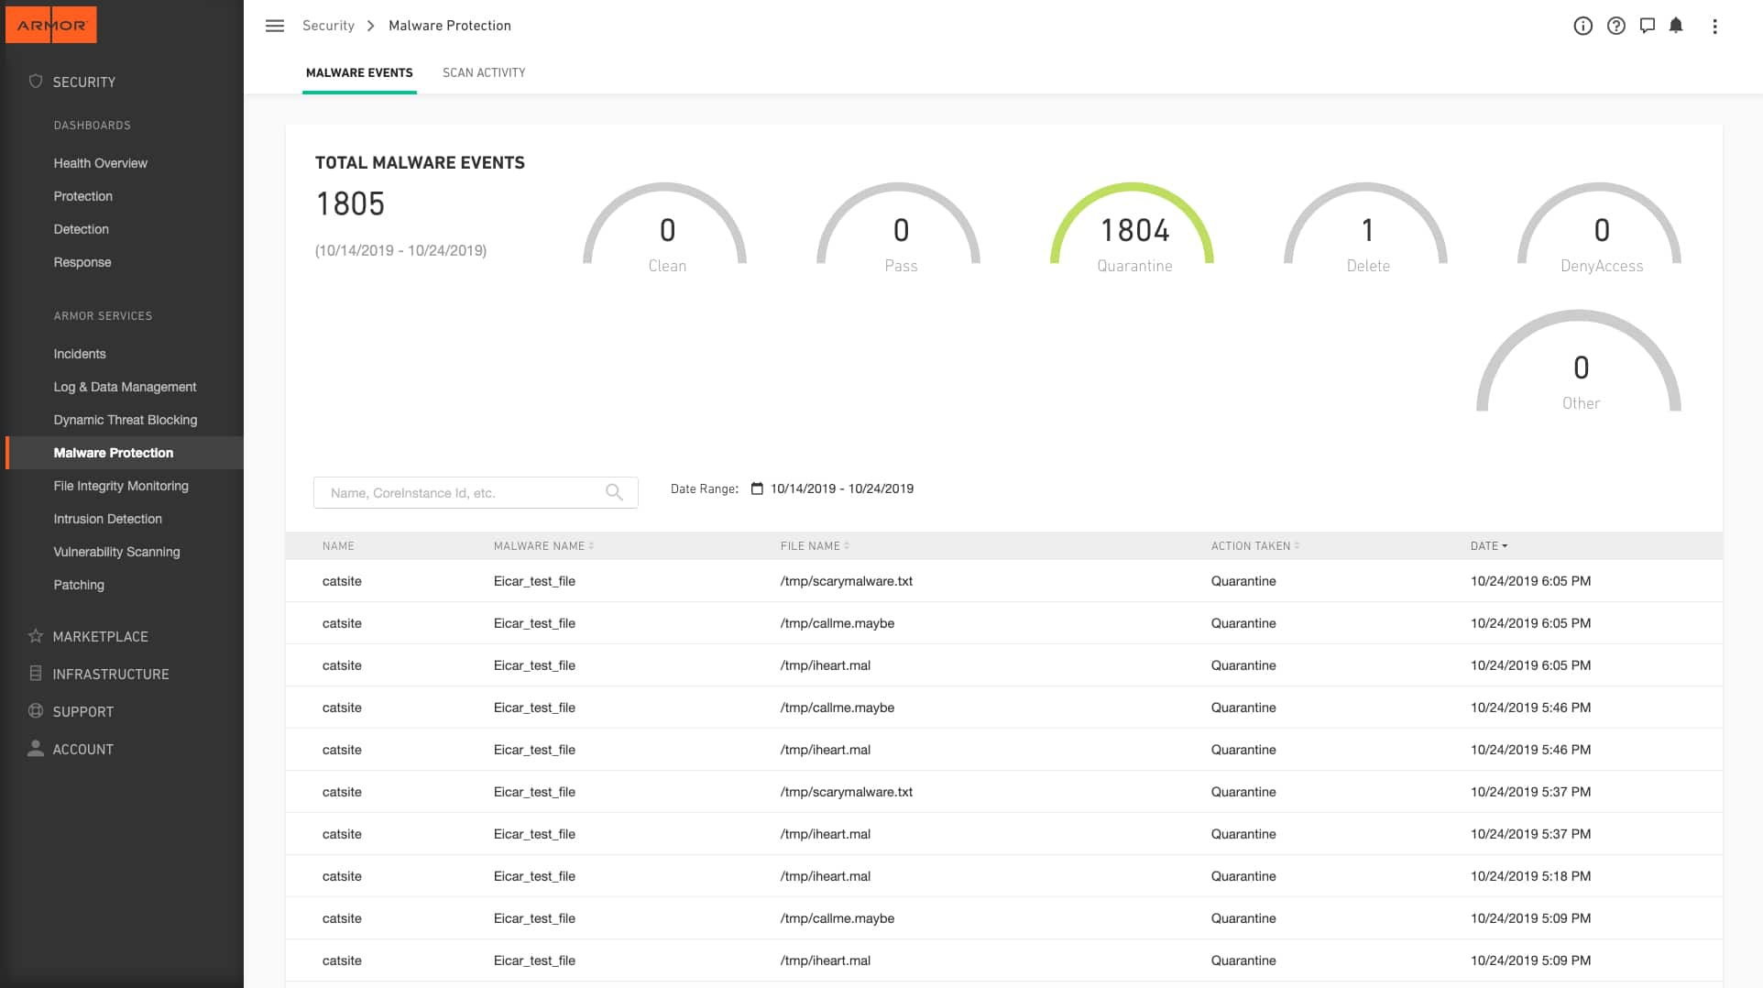Viewport: 1763px width, 988px height.
Task: Expand the Infrastructure sidebar section
Action: 111,674
